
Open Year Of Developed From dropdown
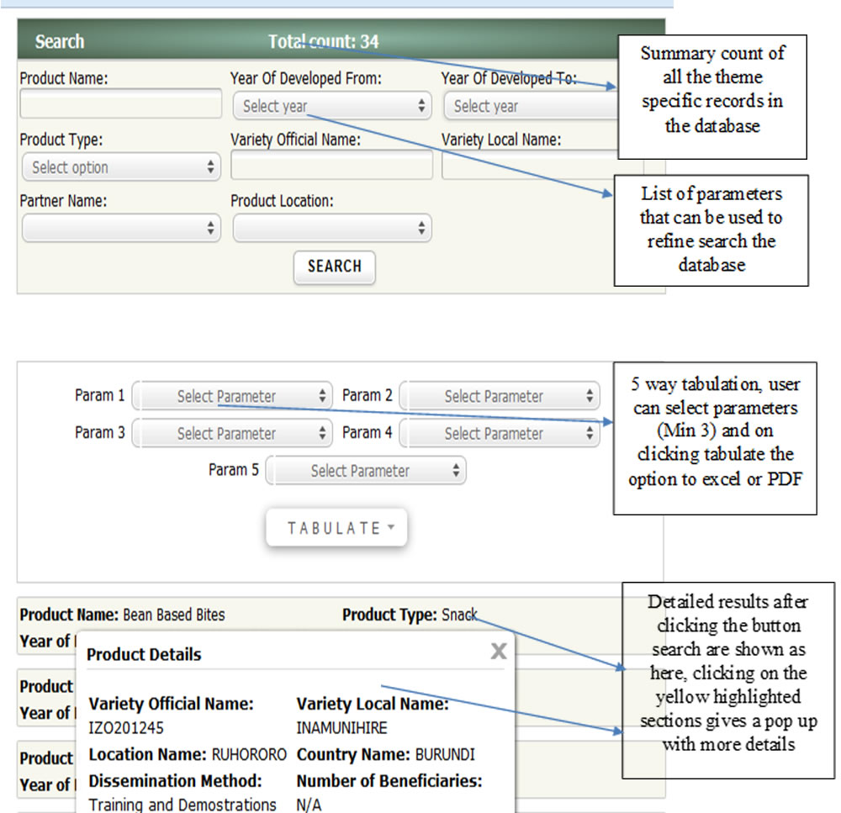(x=332, y=107)
